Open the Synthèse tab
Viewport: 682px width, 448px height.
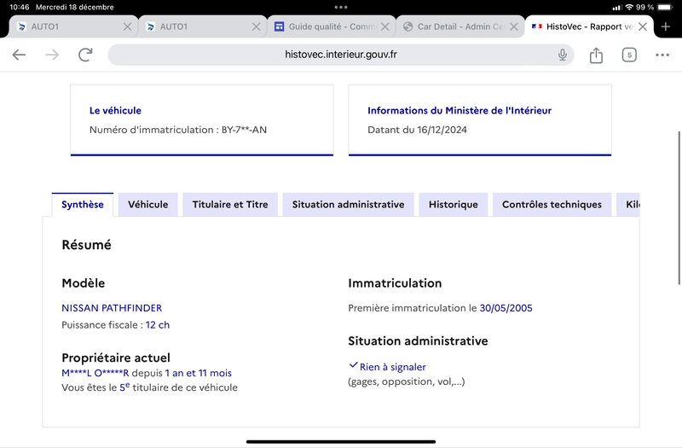(x=82, y=205)
